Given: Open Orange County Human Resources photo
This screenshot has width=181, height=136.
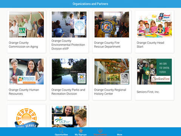Looking at the screenshot, I should click(x=26, y=71).
